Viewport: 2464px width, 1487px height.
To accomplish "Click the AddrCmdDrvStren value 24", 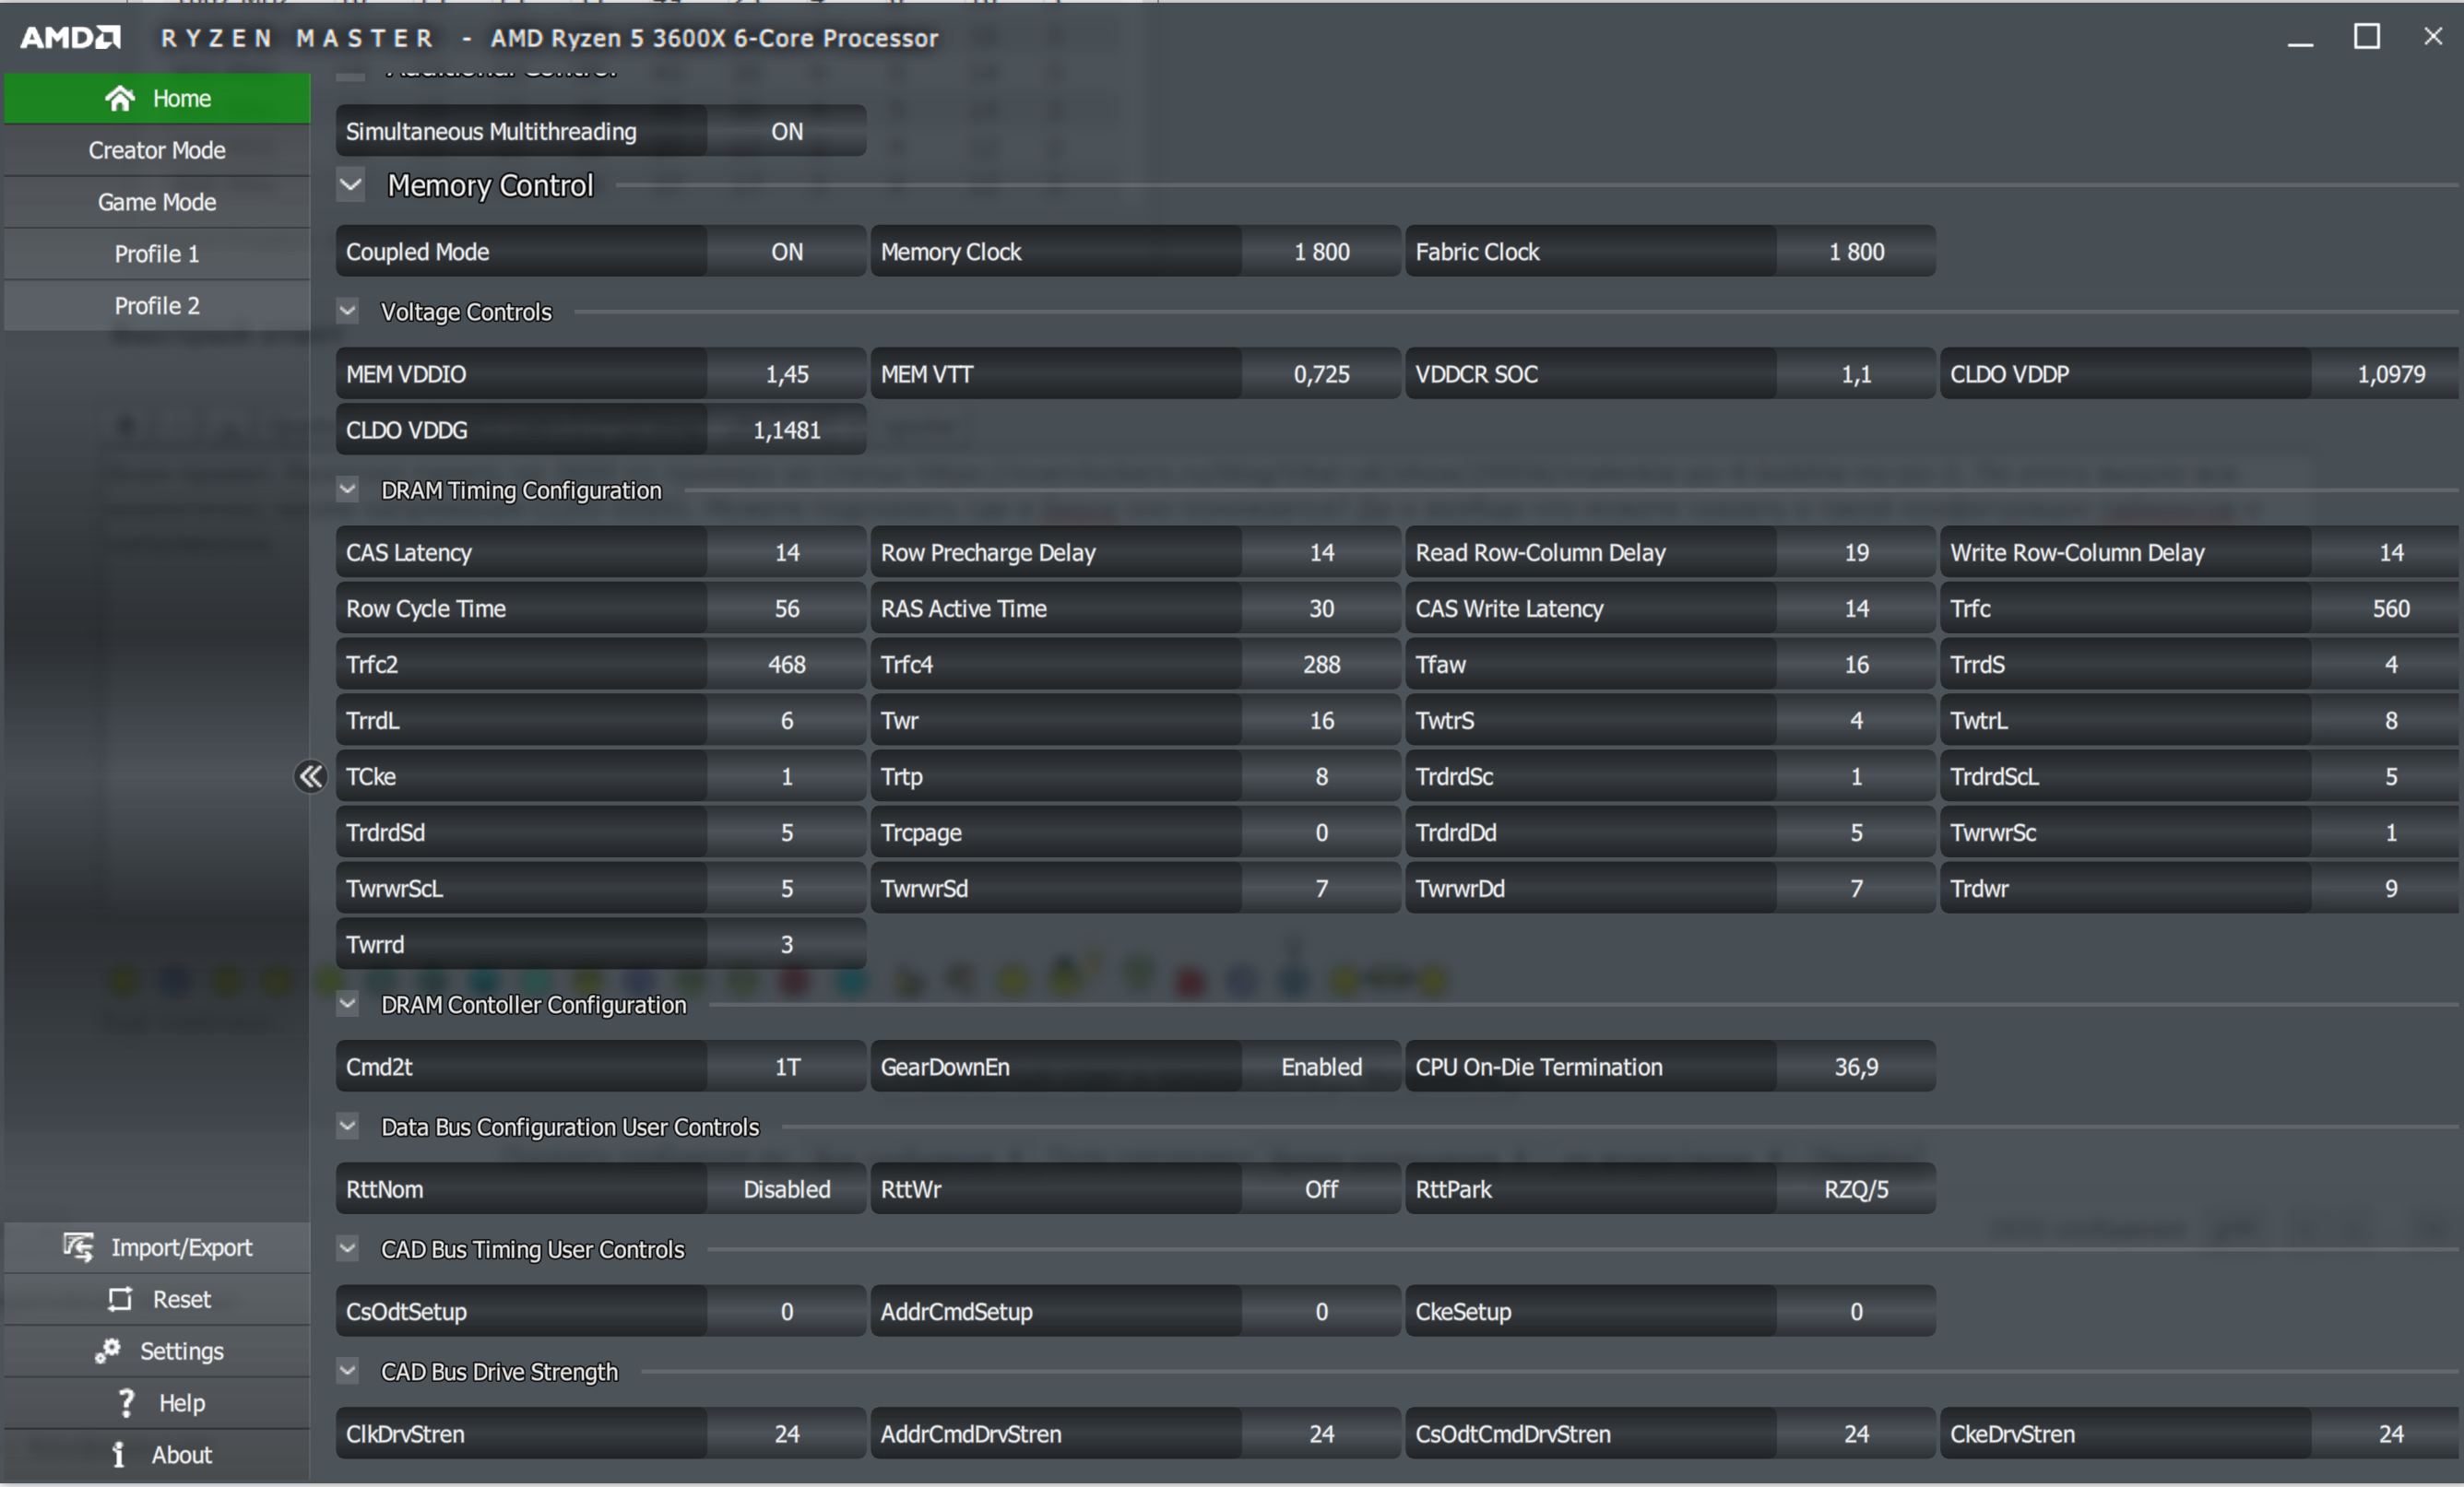I will point(1321,1434).
